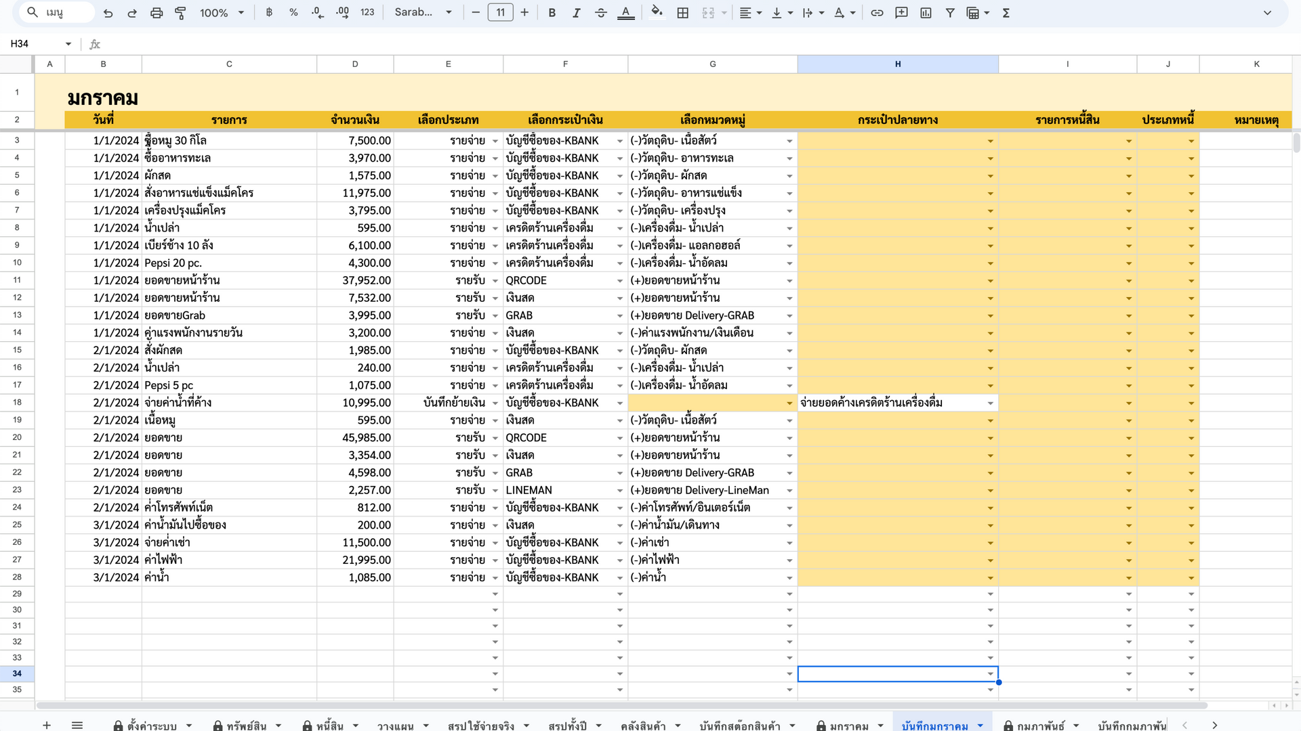
Task: Toggle strikethrough formatting
Action: click(600, 13)
